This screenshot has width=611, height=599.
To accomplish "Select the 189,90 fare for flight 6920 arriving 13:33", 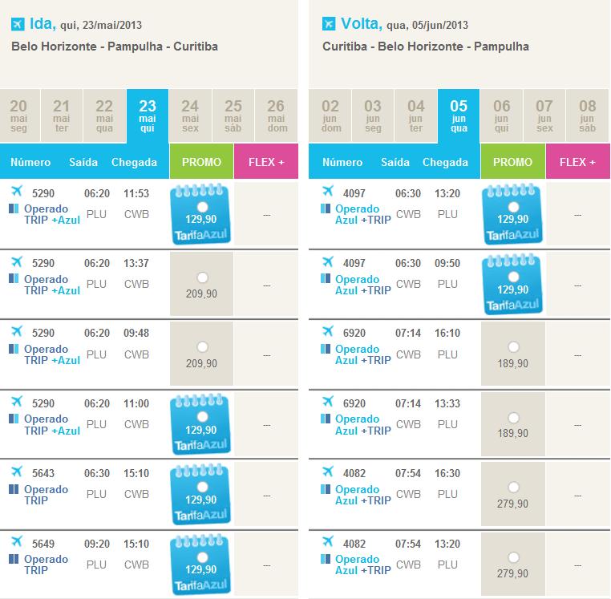I will [513, 418].
